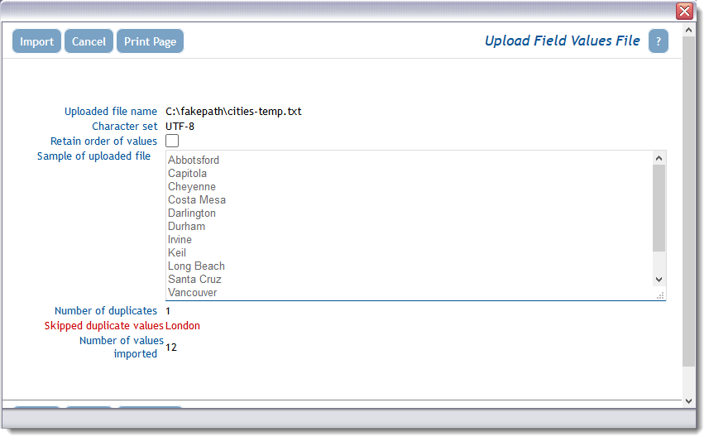
Task: Click the dialog vertical scrollbar thumb
Action: 688,201
